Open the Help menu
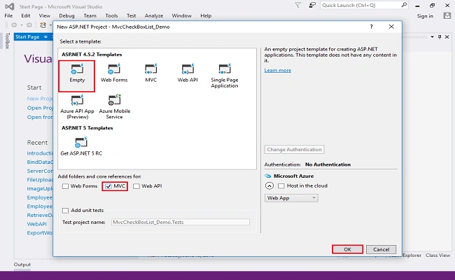455x280 pixels. click(x=206, y=15)
